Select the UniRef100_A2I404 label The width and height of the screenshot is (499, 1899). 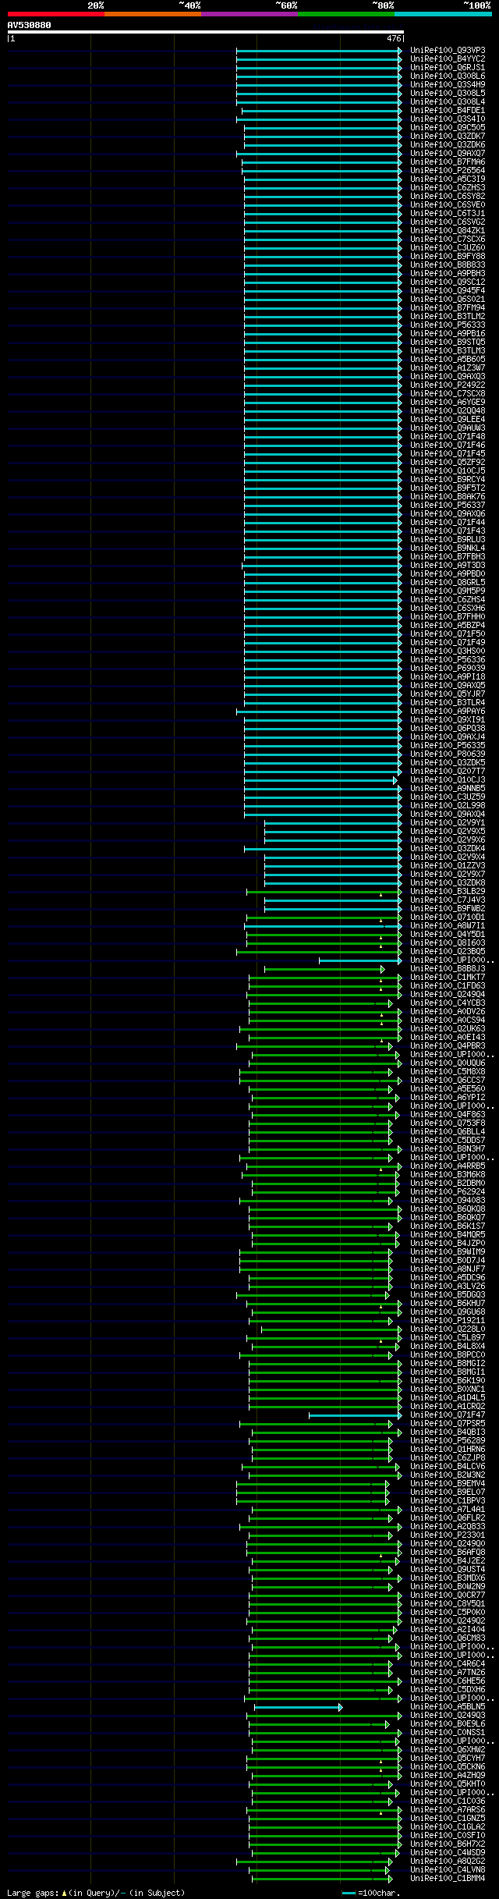448,1629
